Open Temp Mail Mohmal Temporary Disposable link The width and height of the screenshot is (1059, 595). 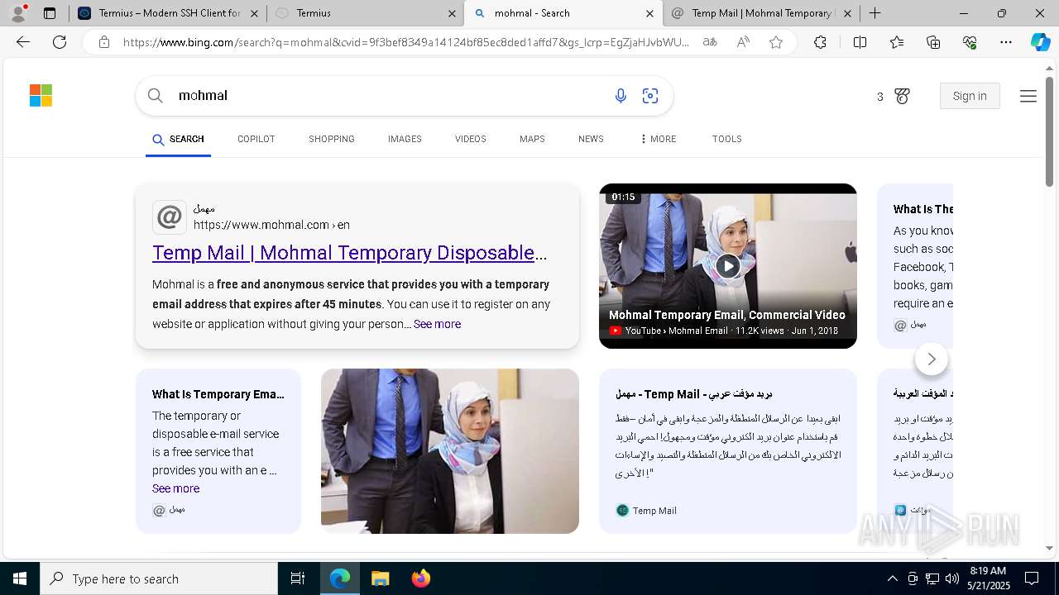coord(349,253)
